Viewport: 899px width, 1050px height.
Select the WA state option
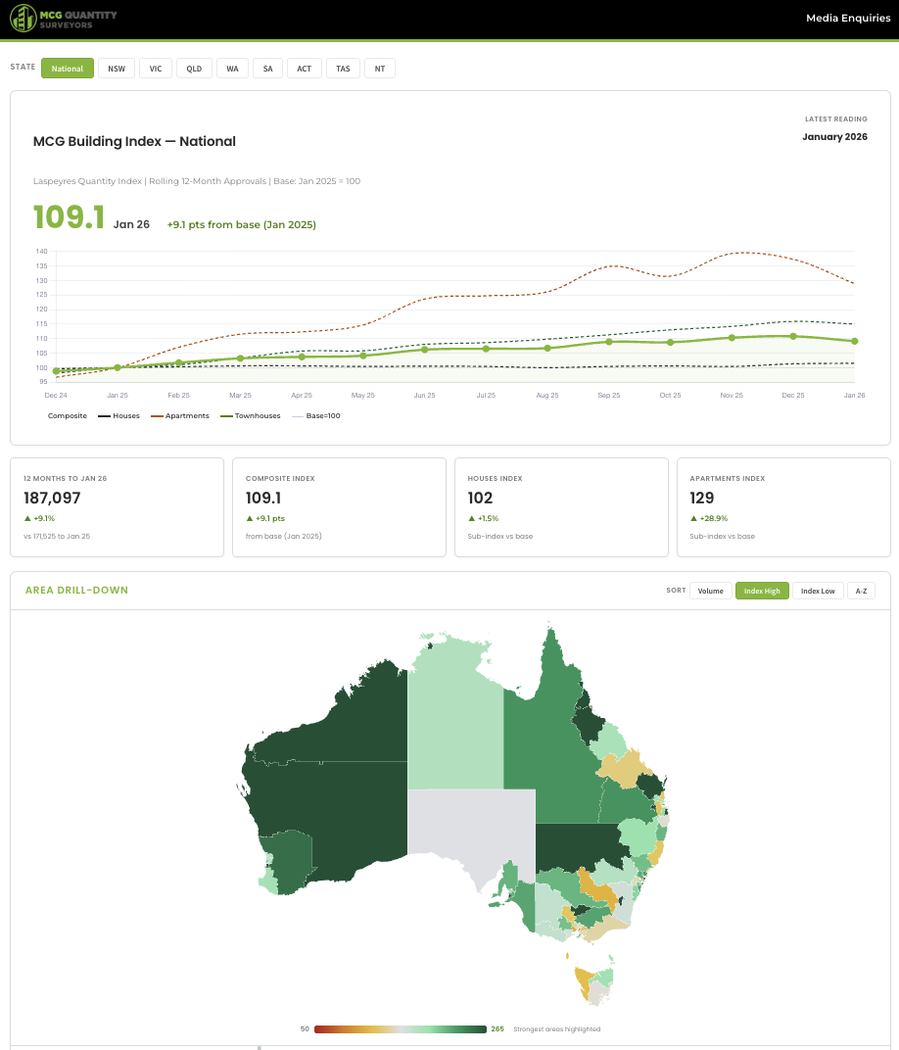[x=232, y=68]
